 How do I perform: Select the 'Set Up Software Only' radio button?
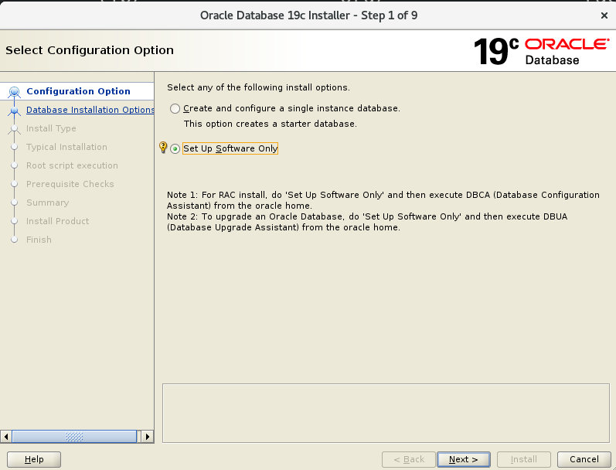coord(175,148)
